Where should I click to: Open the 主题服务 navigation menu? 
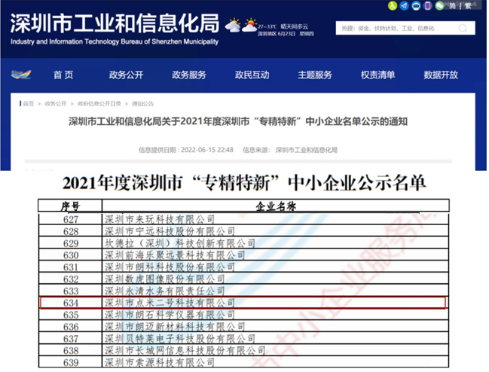click(x=314, y=75)
